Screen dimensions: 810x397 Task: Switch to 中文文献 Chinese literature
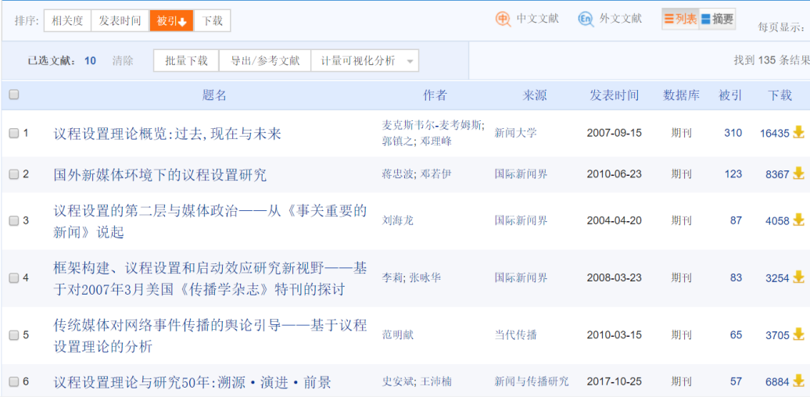click(527, 20)
